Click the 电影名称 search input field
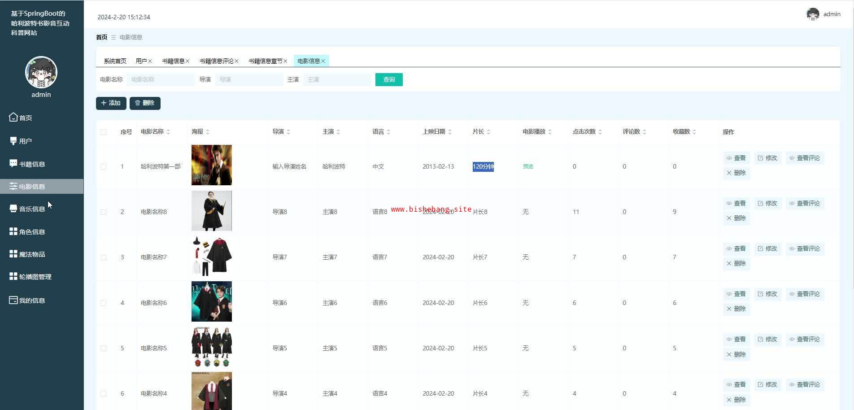The height and width of the screenshot is (410, 854). (x=160, y=79)
